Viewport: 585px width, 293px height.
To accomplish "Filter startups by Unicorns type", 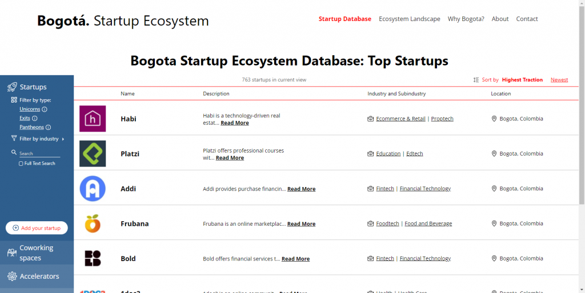I will tap(30, 109).
